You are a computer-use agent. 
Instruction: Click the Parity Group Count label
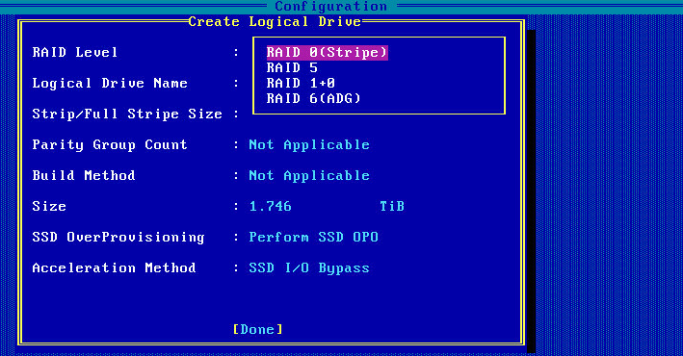click(x=110, y=145)
